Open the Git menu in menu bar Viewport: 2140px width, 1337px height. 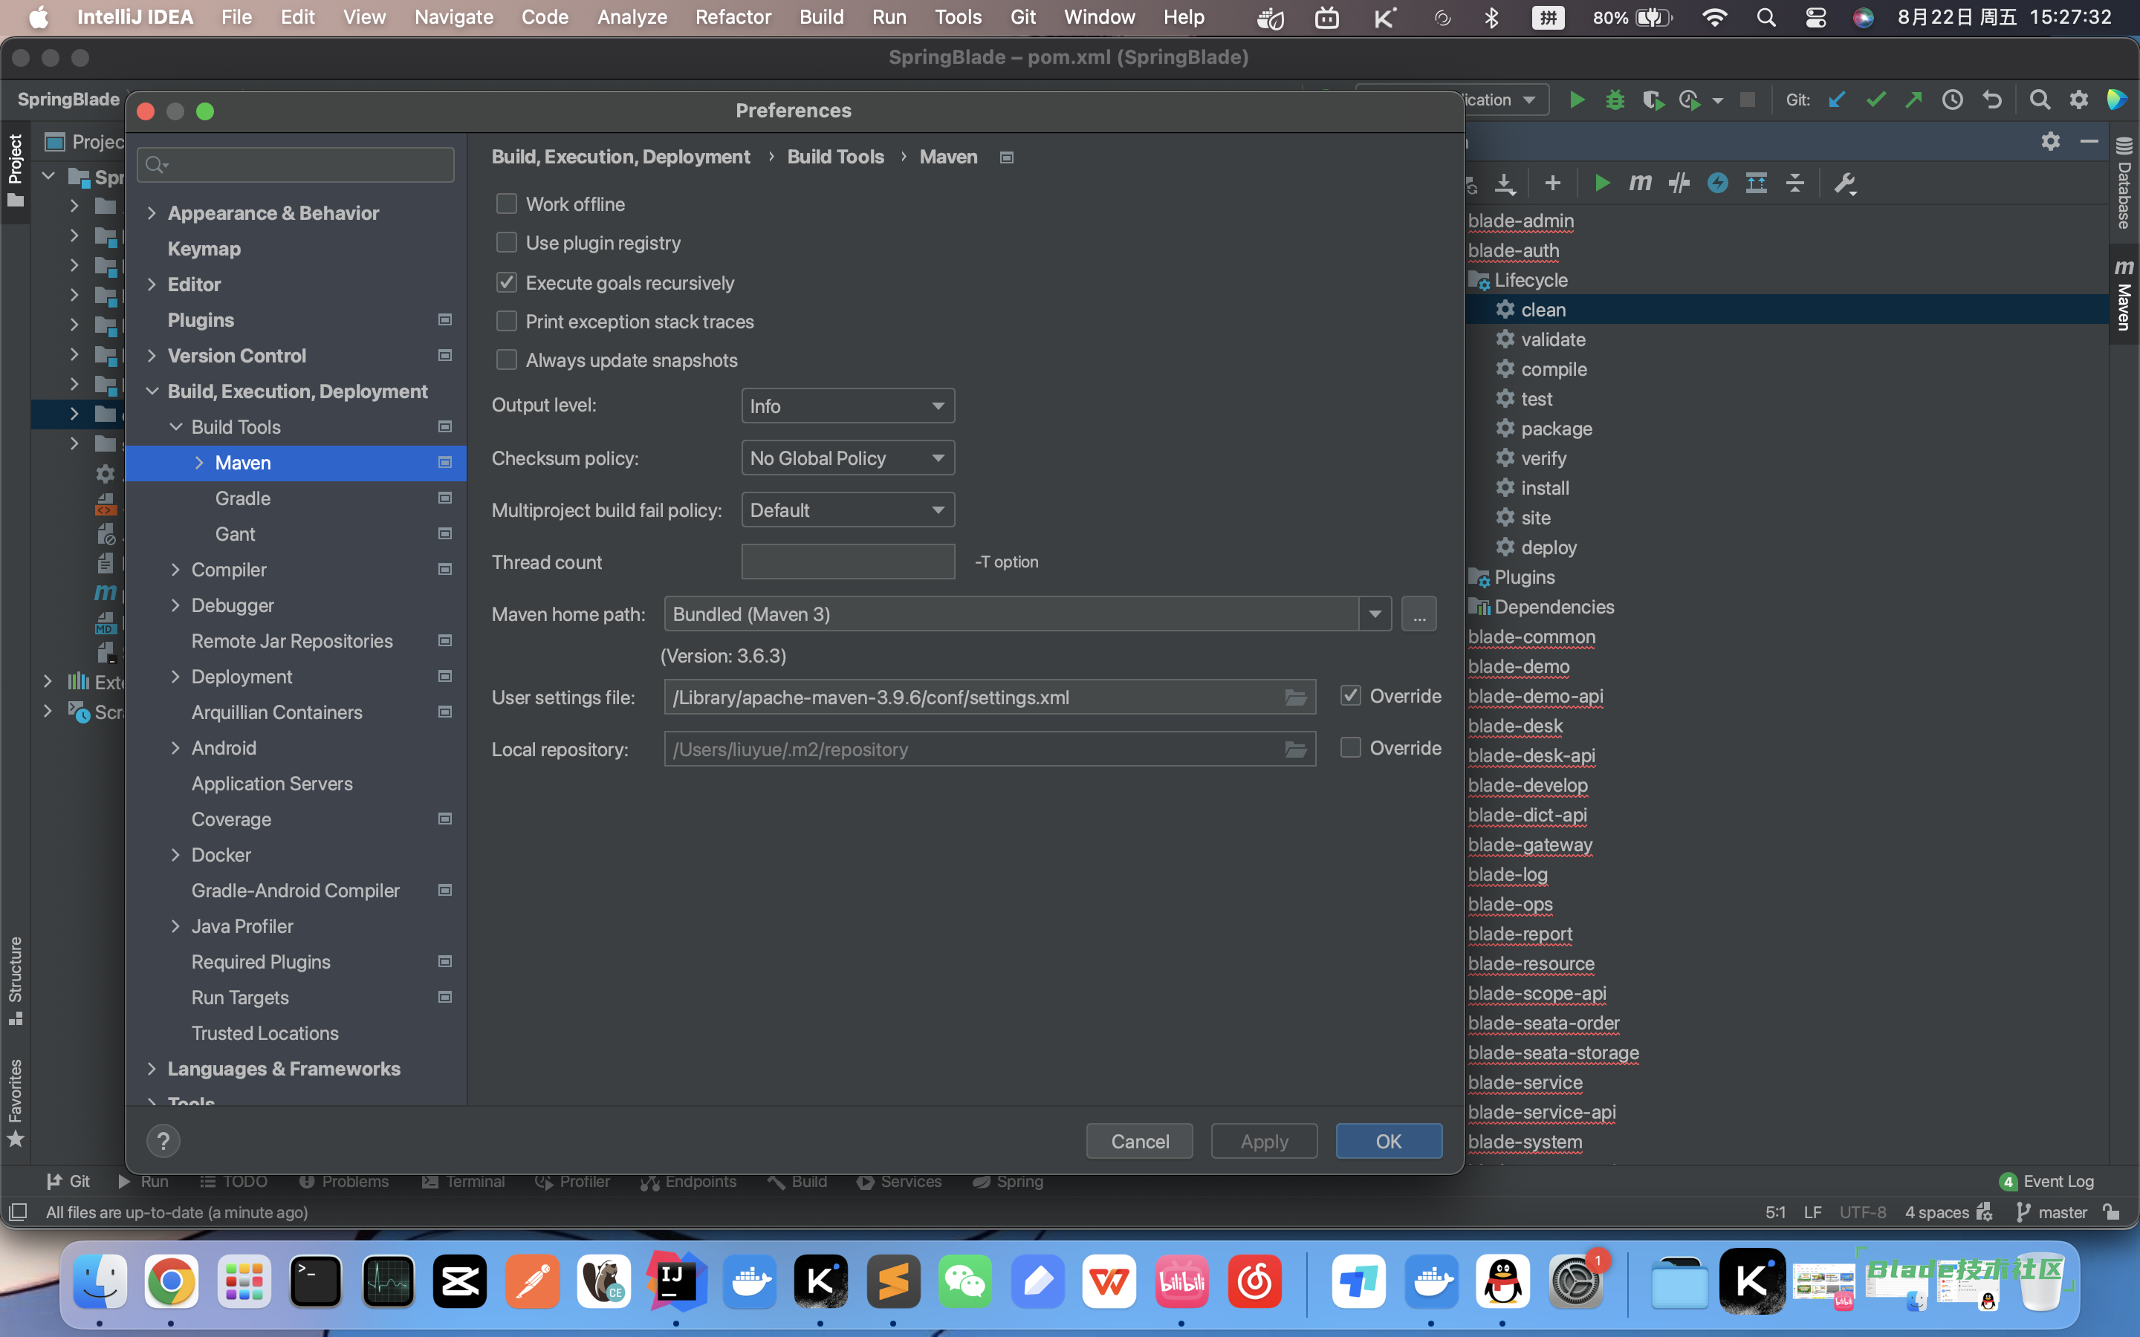coord(1022,17)
